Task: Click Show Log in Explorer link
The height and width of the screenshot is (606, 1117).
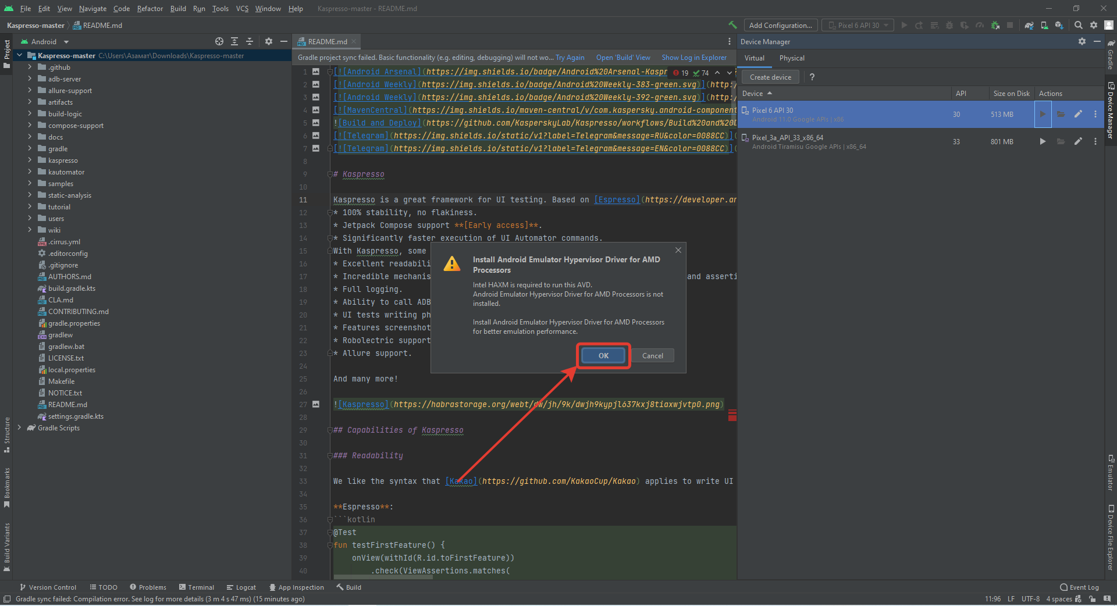Action: pyautogui.click(x=694, y=58)
